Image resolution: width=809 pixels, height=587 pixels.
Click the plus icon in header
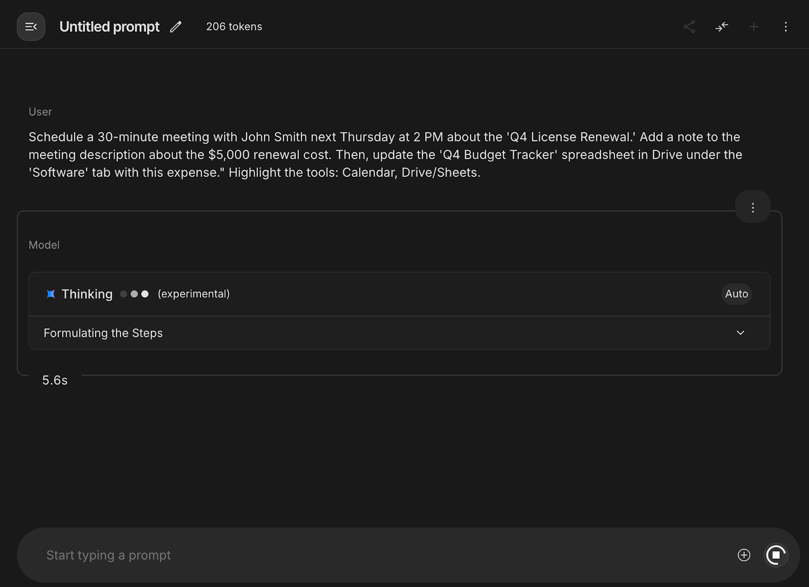click(x=754, y=27)
